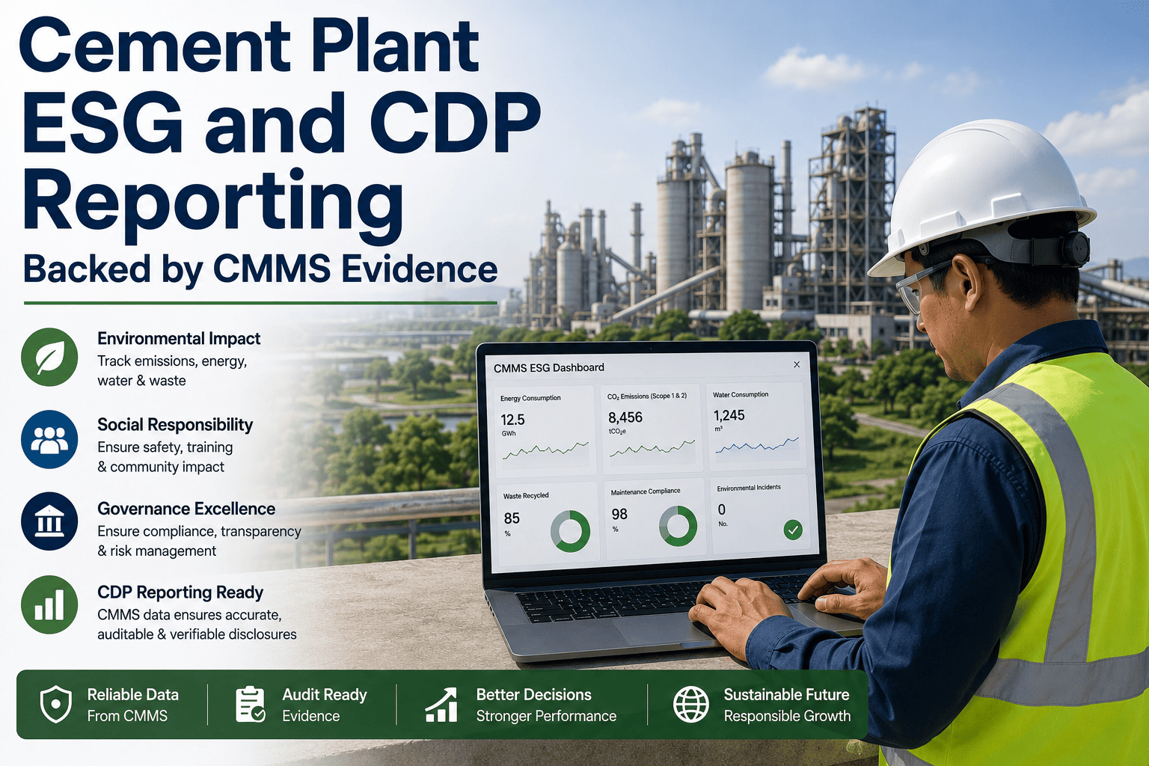Screen dimensions: 1149x766
Task: Click the Sustainable Future label in green banner
Action: pyautogui.click(x=787, y=695)
